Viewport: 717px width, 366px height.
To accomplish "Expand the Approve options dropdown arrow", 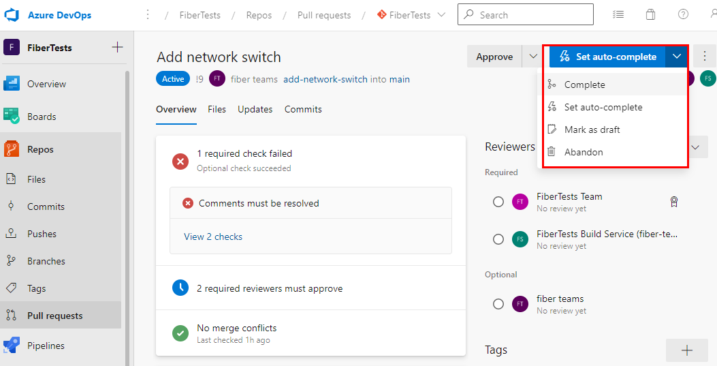I will 533,57.
